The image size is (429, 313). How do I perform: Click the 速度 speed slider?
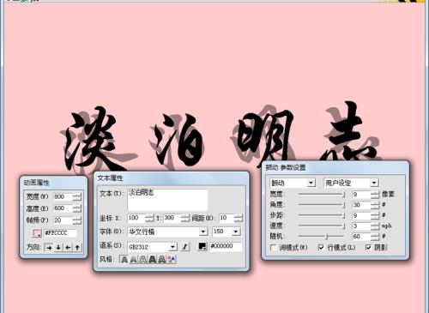(322, 226)
